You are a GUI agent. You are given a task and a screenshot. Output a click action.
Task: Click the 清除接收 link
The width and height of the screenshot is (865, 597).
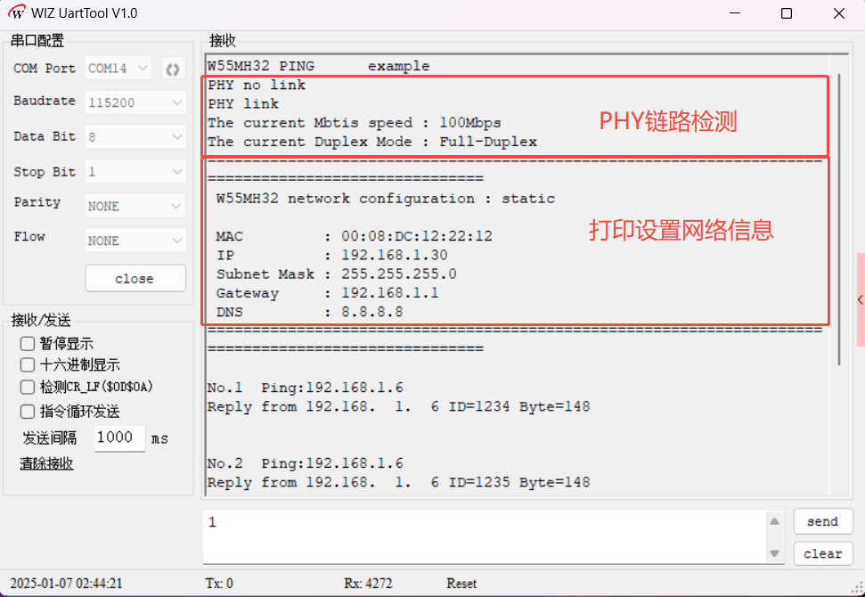(46, 463)
